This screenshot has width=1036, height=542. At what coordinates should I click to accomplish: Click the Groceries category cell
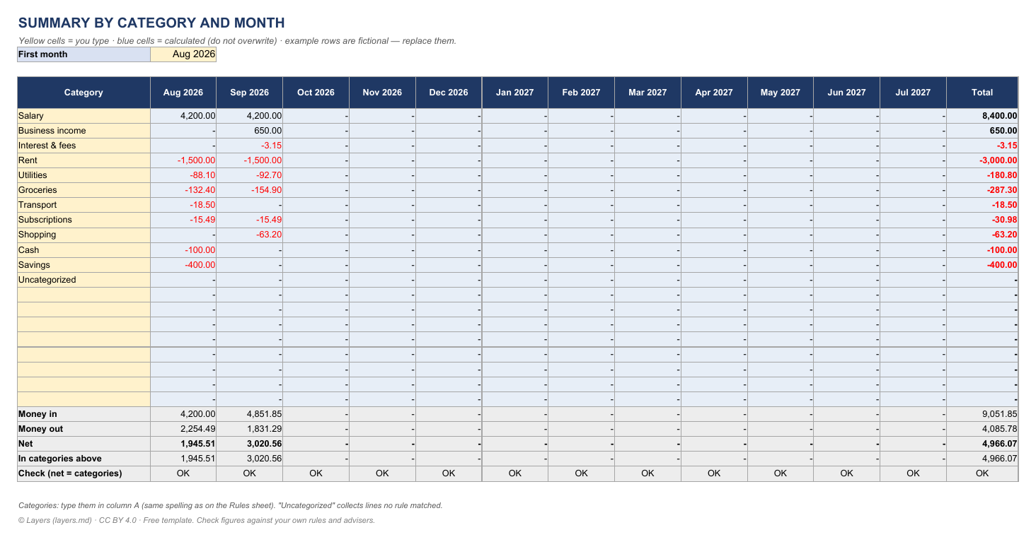[x=84, y=190]
